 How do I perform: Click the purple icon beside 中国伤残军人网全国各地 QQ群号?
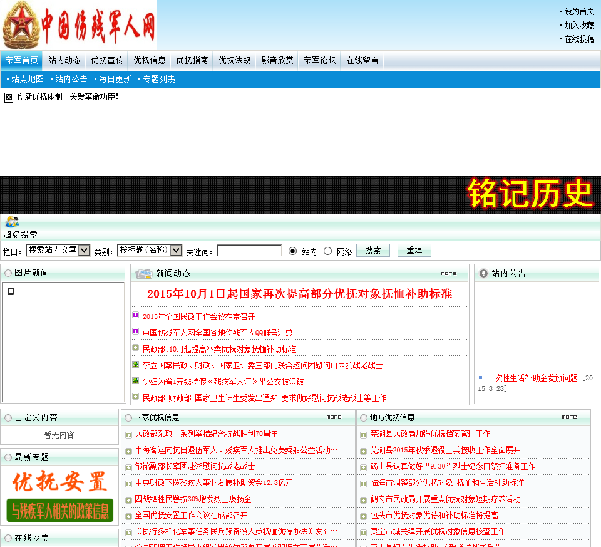tap(135, 331)
